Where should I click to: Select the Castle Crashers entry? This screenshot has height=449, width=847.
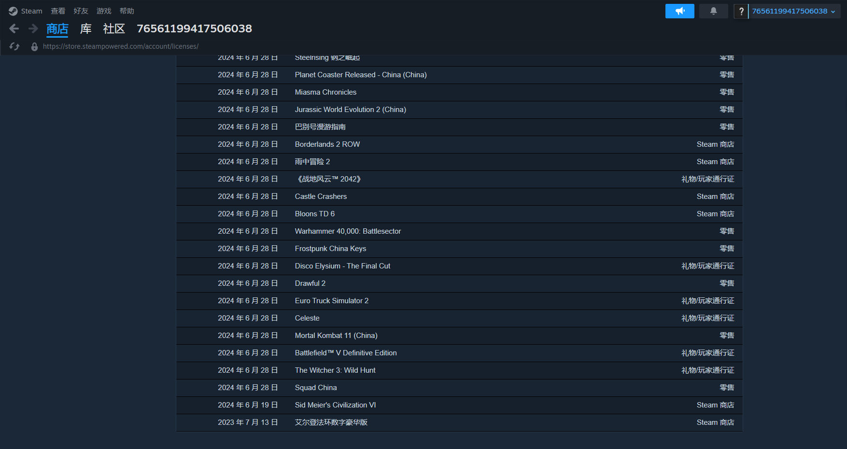(x=459, y=196)
